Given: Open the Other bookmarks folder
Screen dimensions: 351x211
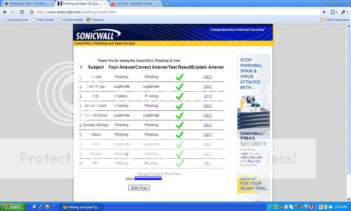Looking at the screenshot, I should tap(335, 20).
